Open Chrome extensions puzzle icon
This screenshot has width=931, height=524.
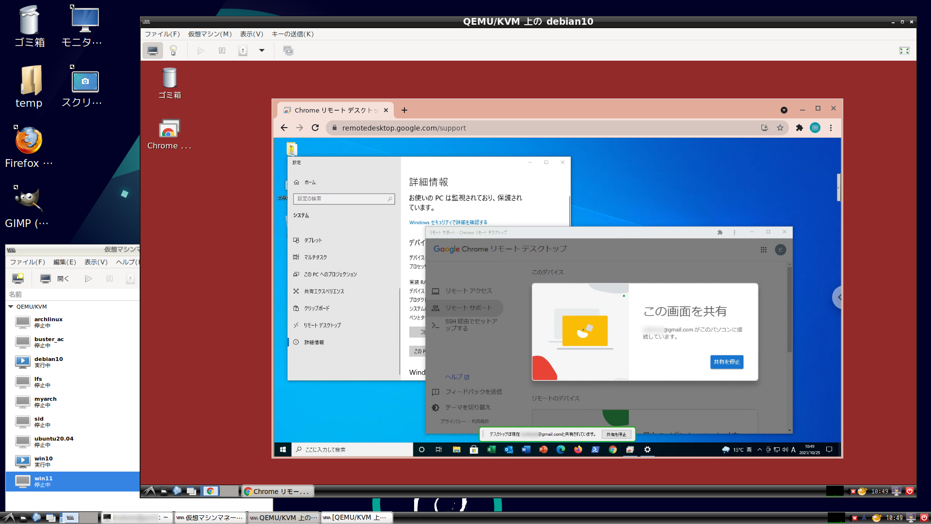(800, 128)
